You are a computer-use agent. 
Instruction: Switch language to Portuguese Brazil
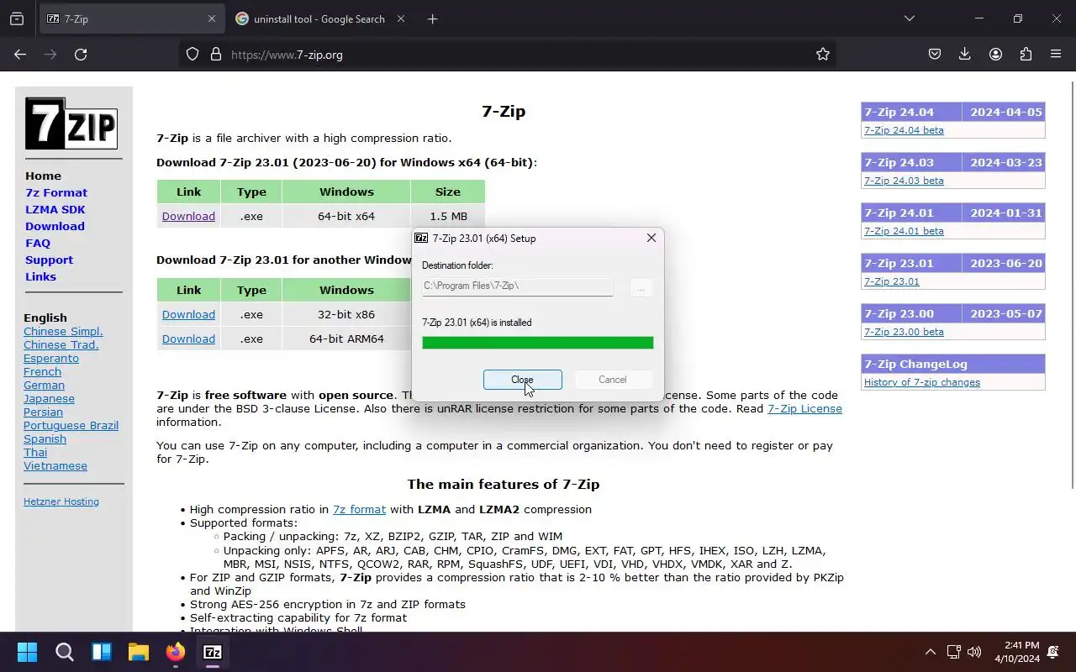pos(71,425)
